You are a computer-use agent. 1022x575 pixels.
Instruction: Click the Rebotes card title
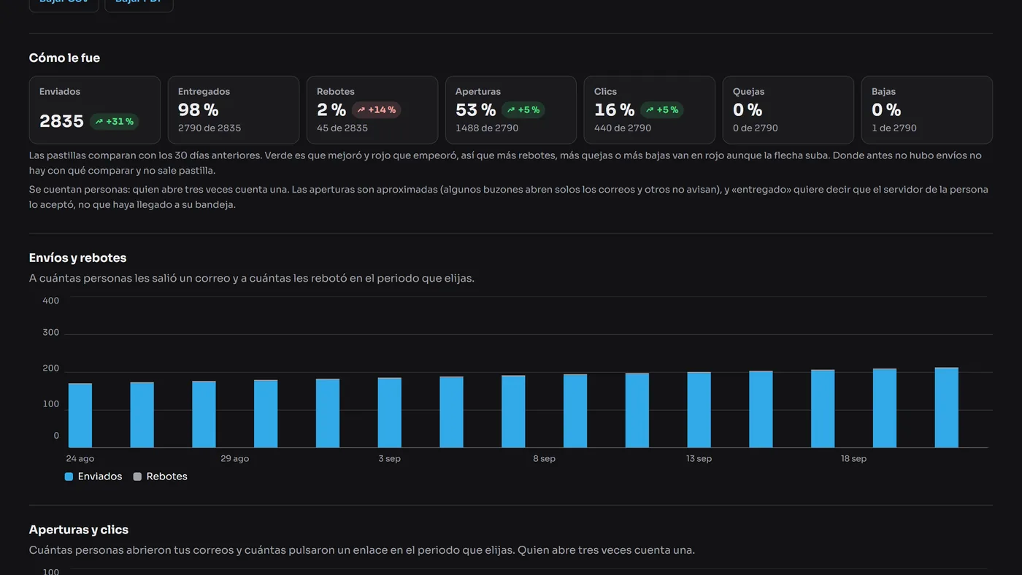pos(336,92)
